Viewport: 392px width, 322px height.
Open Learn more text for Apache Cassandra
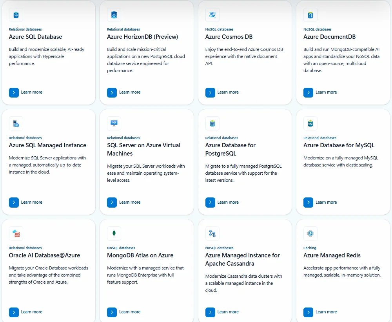[x=228, y=312]
